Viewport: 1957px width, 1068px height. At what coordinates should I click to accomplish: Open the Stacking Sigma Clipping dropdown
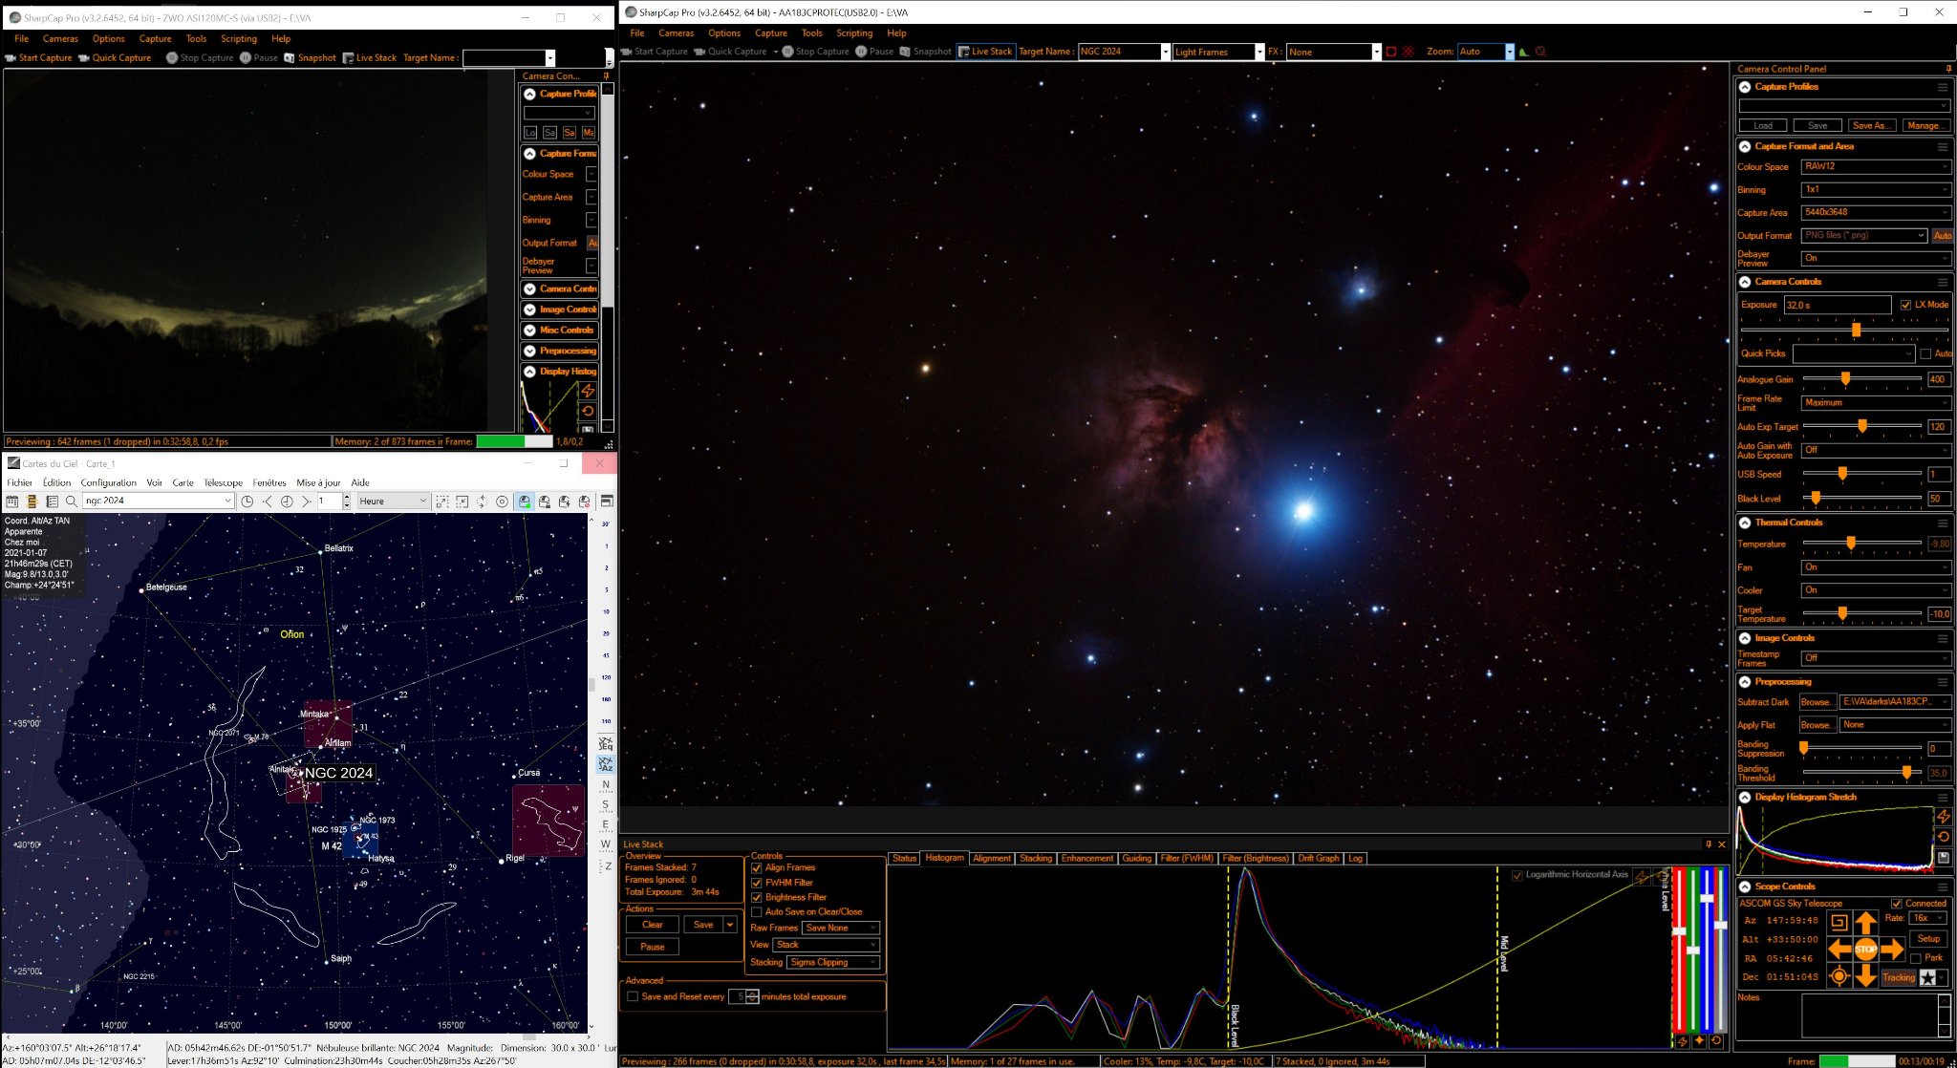[833, 962]
